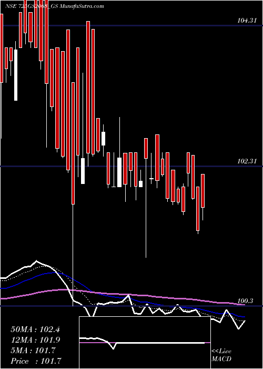This screenshot has width=263, height=369.
Task: Click the Price : 101.7 value
Action: click(36, 361)
